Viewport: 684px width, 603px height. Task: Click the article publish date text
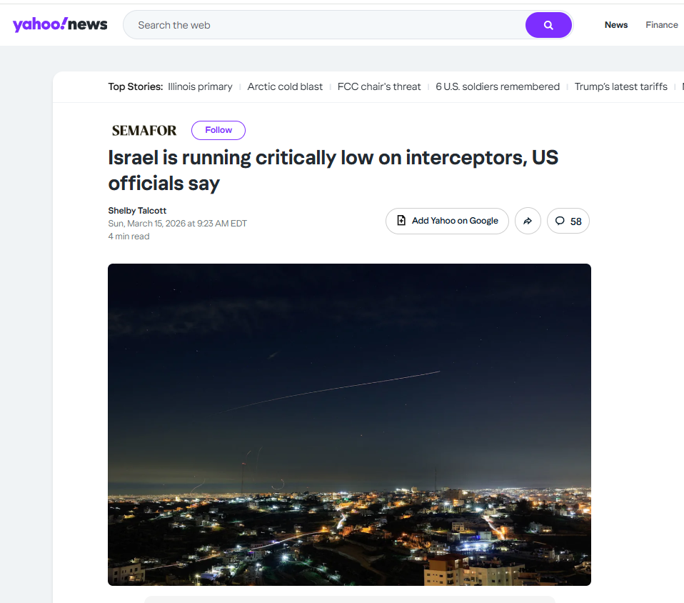[177, 224]
